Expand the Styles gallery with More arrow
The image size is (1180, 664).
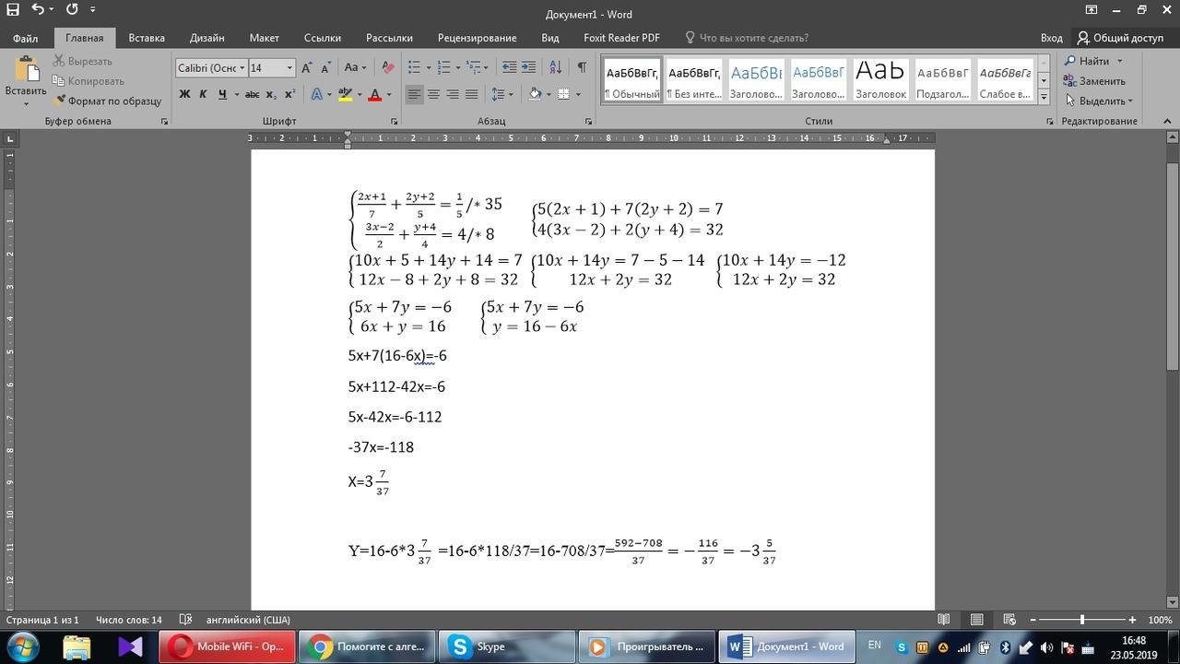(x=1044, y=96)
